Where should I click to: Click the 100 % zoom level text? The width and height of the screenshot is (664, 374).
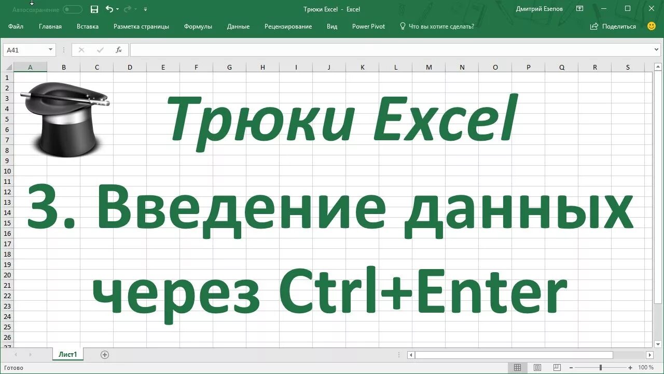pyautogui.click(x=646, y=367)
